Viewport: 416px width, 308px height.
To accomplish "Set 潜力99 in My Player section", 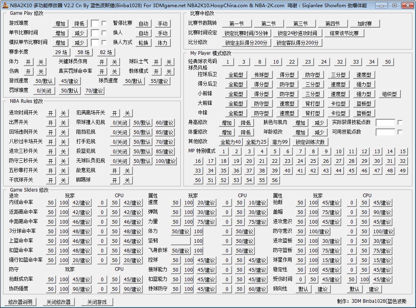I will click(x=280, y=142).
